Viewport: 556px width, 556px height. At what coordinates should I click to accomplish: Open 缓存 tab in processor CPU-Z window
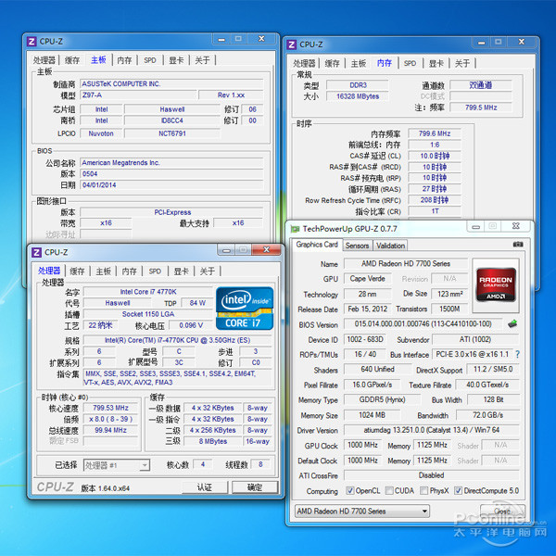[x=77, y=272]
